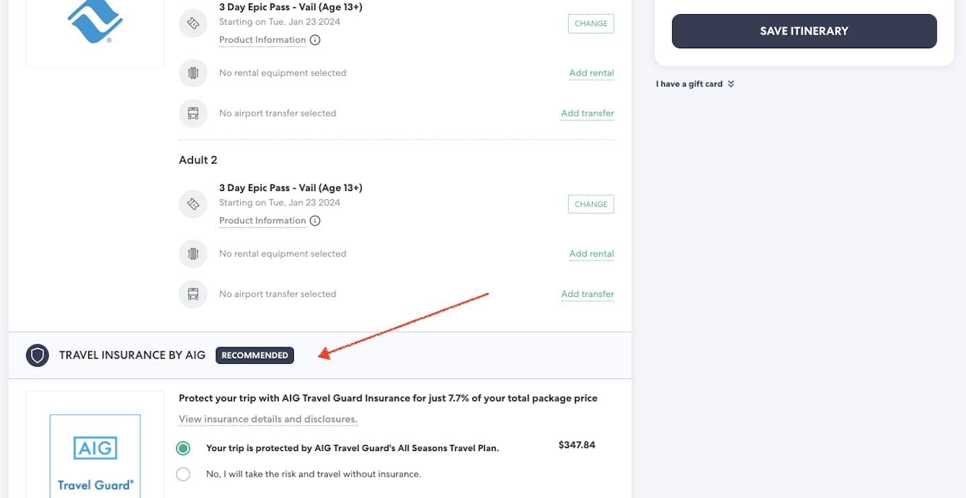Open View insurance details and disclosures

pyautogui.click(x=268, y=419)
